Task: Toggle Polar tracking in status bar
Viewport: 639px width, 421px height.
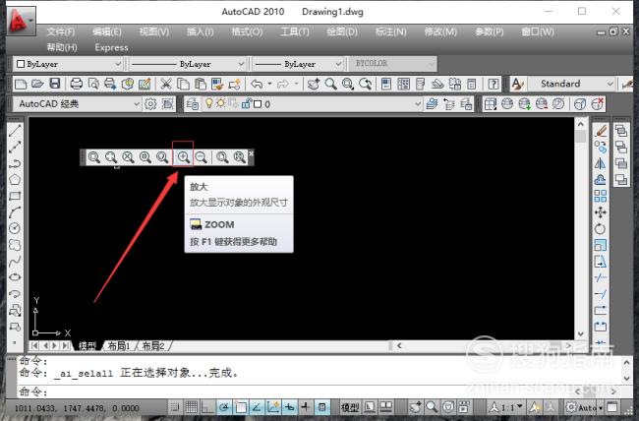Action: point(224,407)
